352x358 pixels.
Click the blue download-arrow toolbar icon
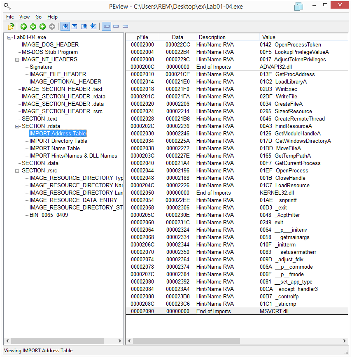coord(93,26)
